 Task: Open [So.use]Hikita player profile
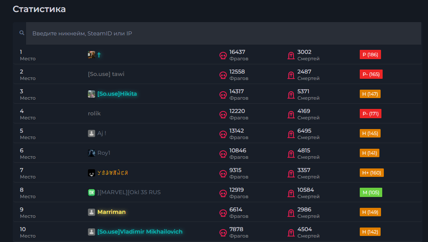click(x=117, y=94)
